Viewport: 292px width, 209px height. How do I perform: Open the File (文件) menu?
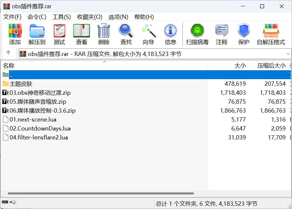pos(12,17)
